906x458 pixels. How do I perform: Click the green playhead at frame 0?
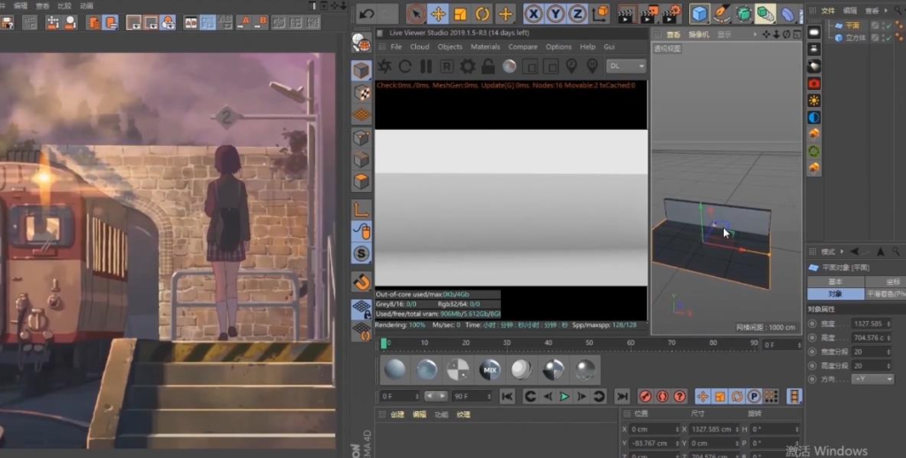383,344
